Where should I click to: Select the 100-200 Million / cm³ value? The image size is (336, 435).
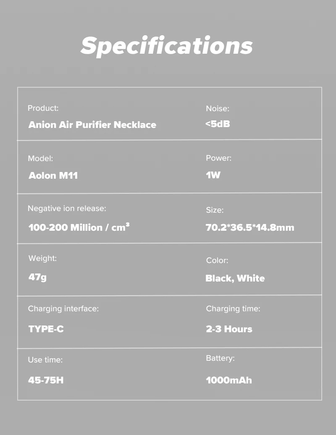point(79,227)
